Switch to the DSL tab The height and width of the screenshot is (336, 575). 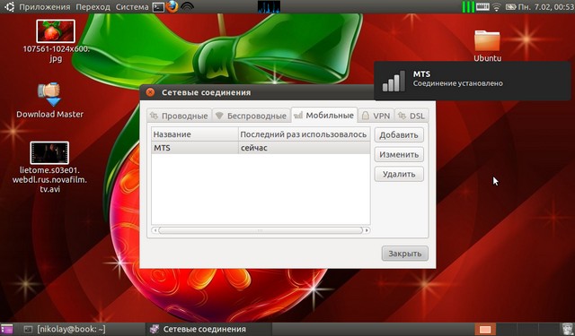coord(411,116)
